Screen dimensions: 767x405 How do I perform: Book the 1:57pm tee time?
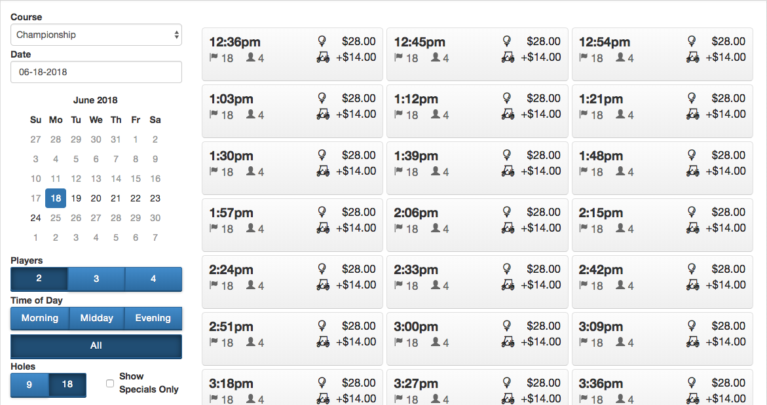[292, 224]
